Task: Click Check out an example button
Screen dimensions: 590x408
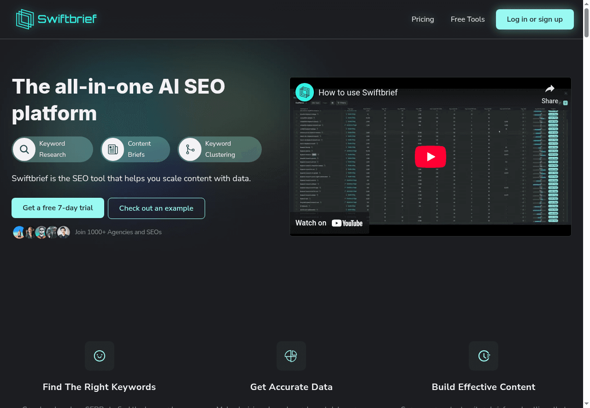Action: click(x=156, y=208)
